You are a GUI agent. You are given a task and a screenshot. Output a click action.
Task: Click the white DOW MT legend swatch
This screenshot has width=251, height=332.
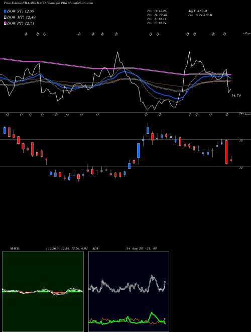[x=5, y=18]
